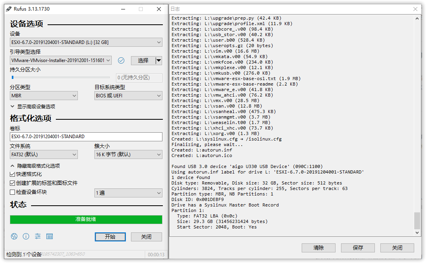Screen dimensions: 426x263
Task: Click the checksum checkmark circle icon
Action: [121, 60]
